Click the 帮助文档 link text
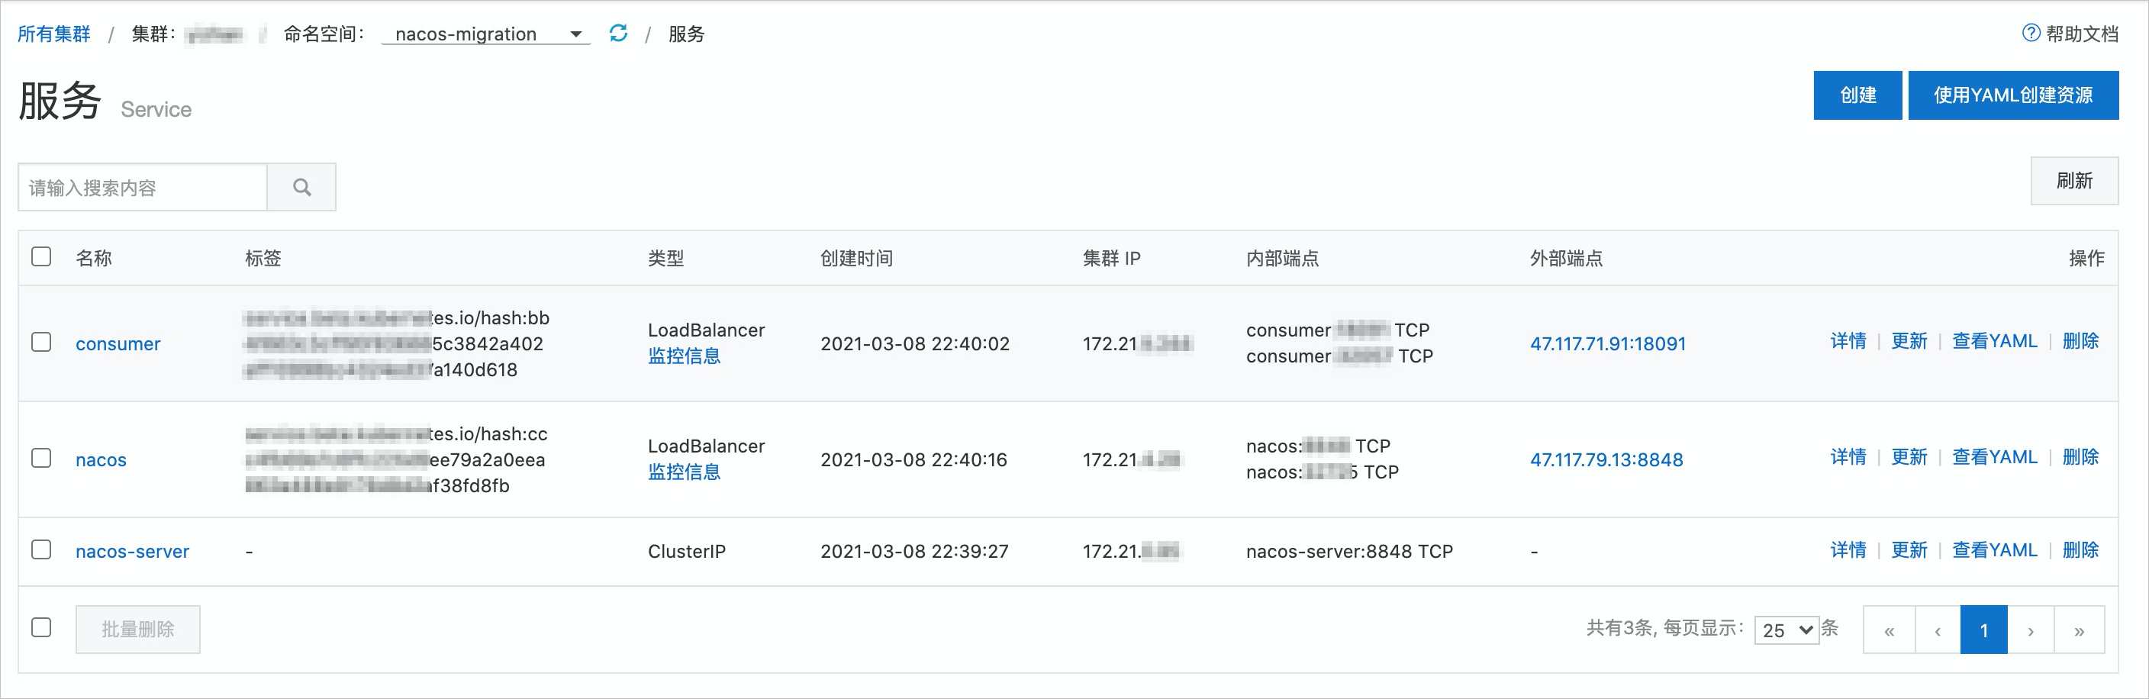 click(x=2083, y=34)
